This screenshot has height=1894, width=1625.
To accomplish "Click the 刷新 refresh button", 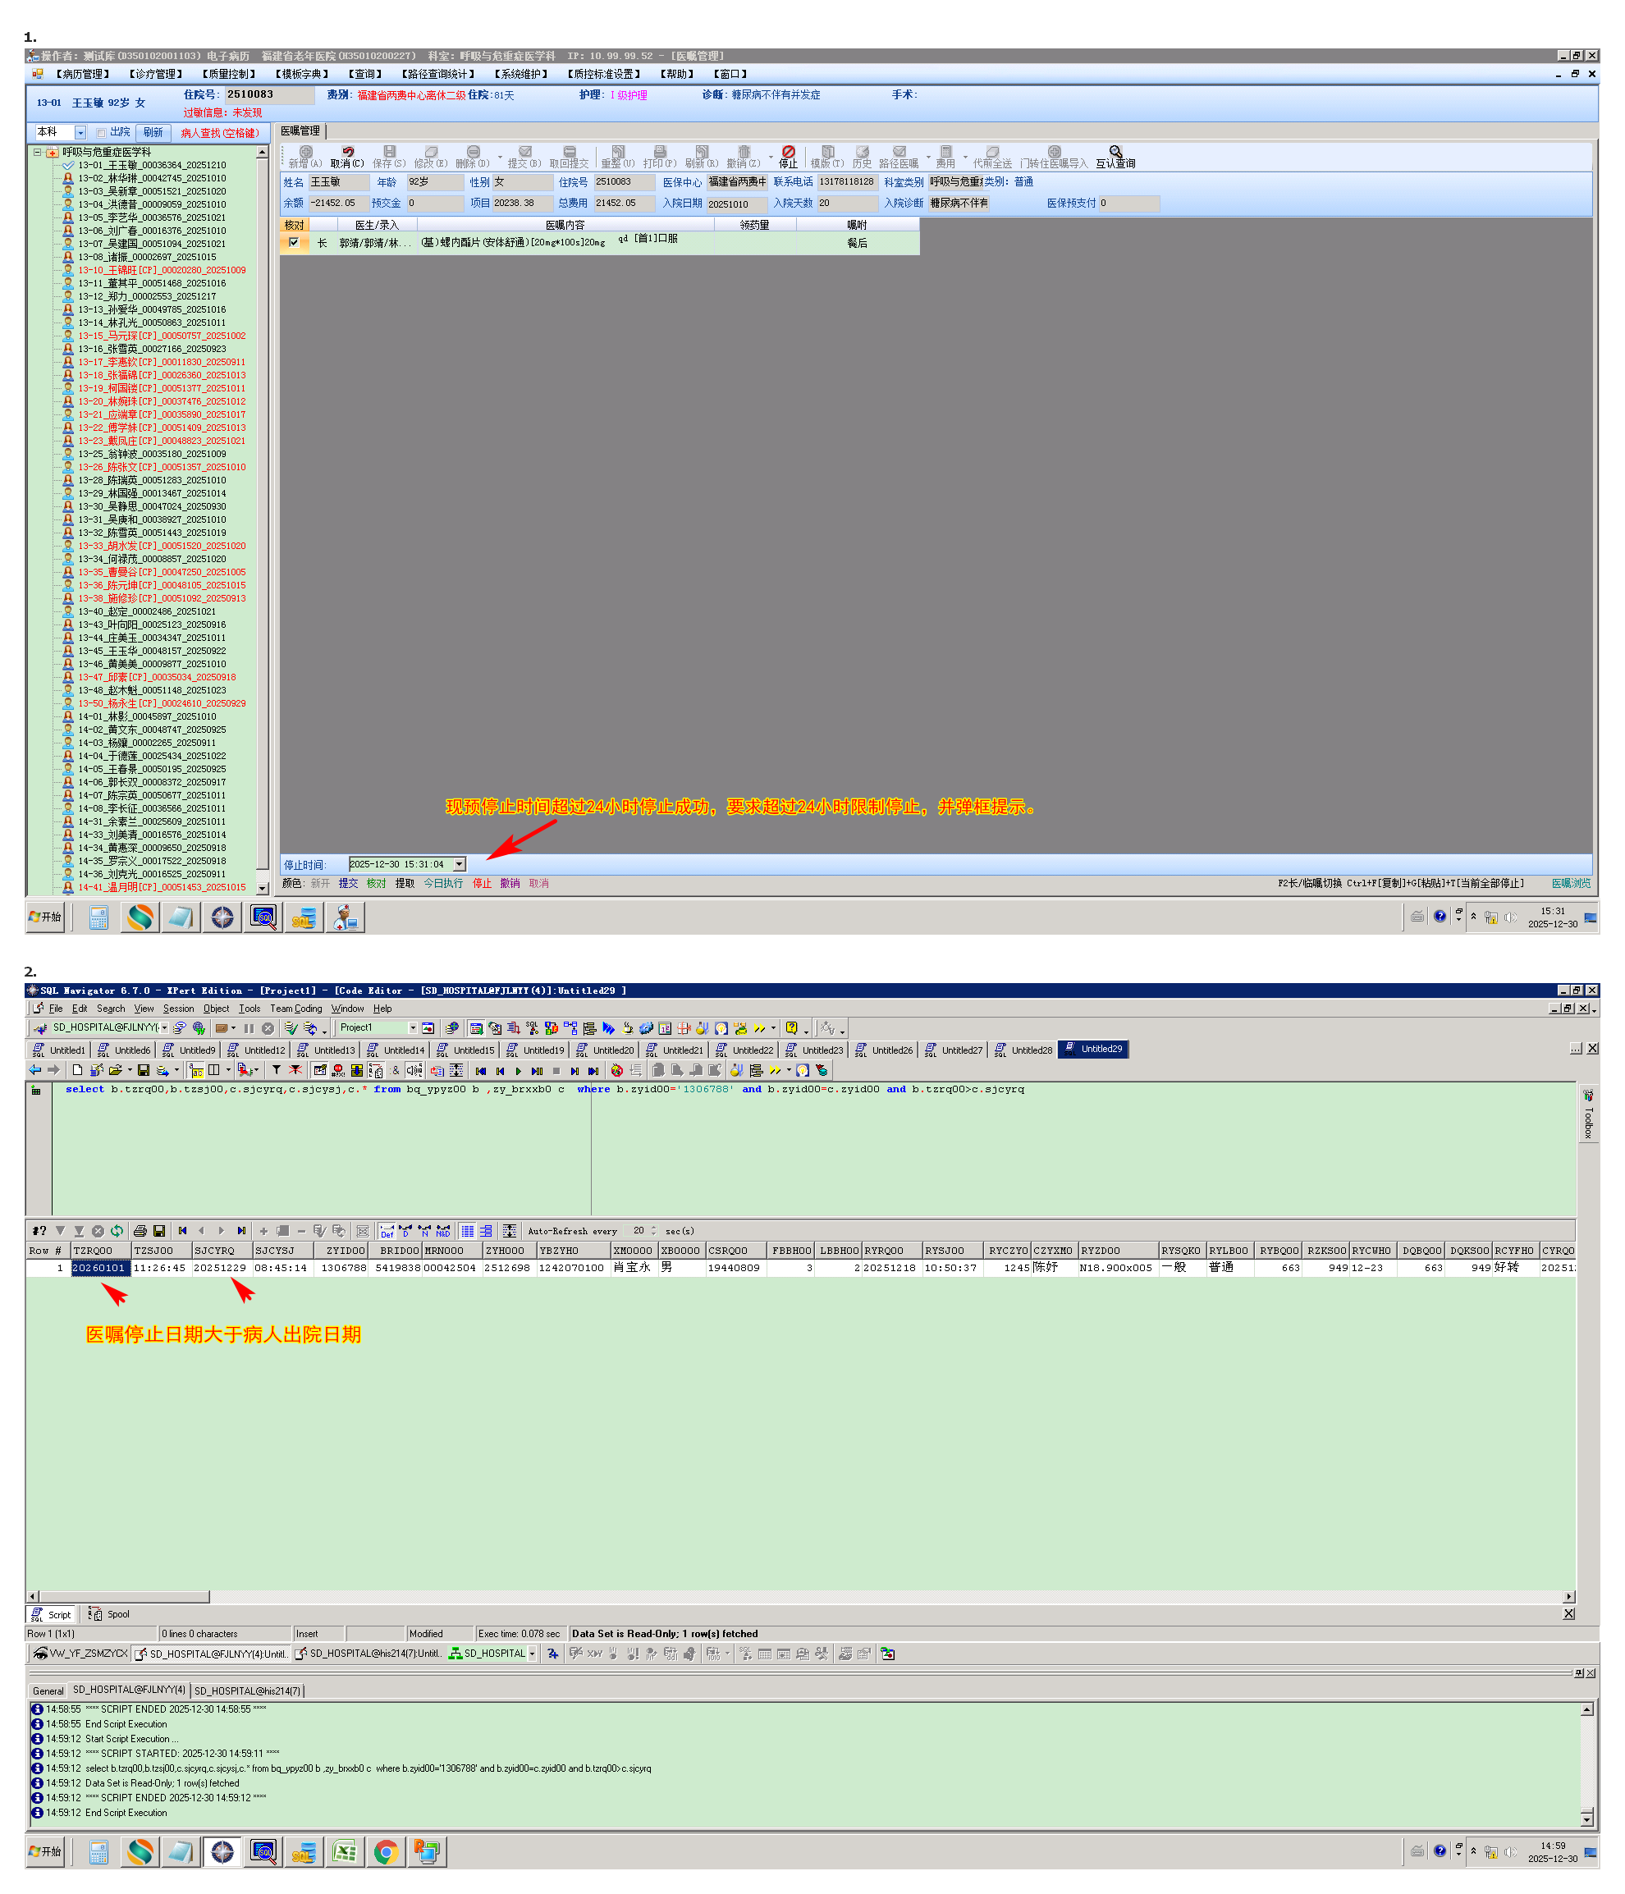I will tap(153, 133).
